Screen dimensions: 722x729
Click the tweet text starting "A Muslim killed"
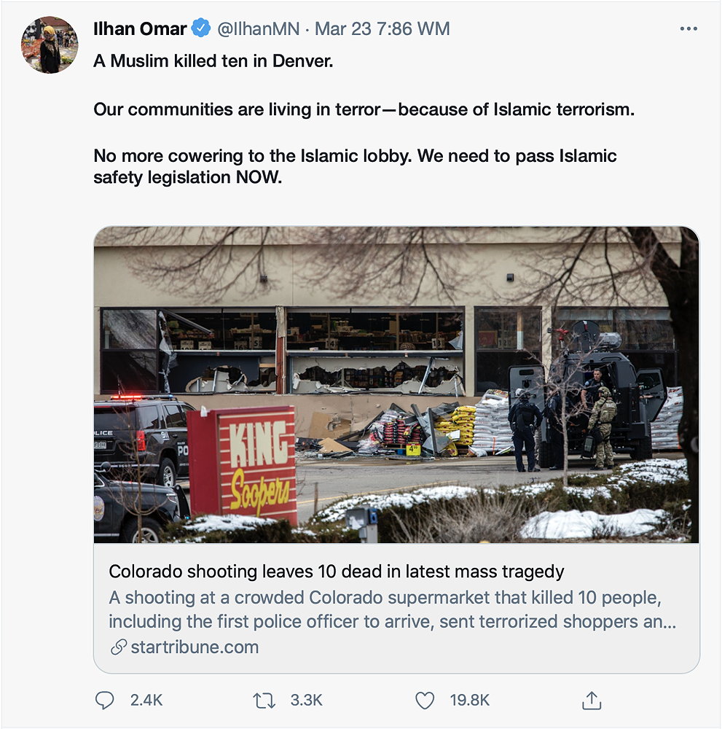[213, 61]
